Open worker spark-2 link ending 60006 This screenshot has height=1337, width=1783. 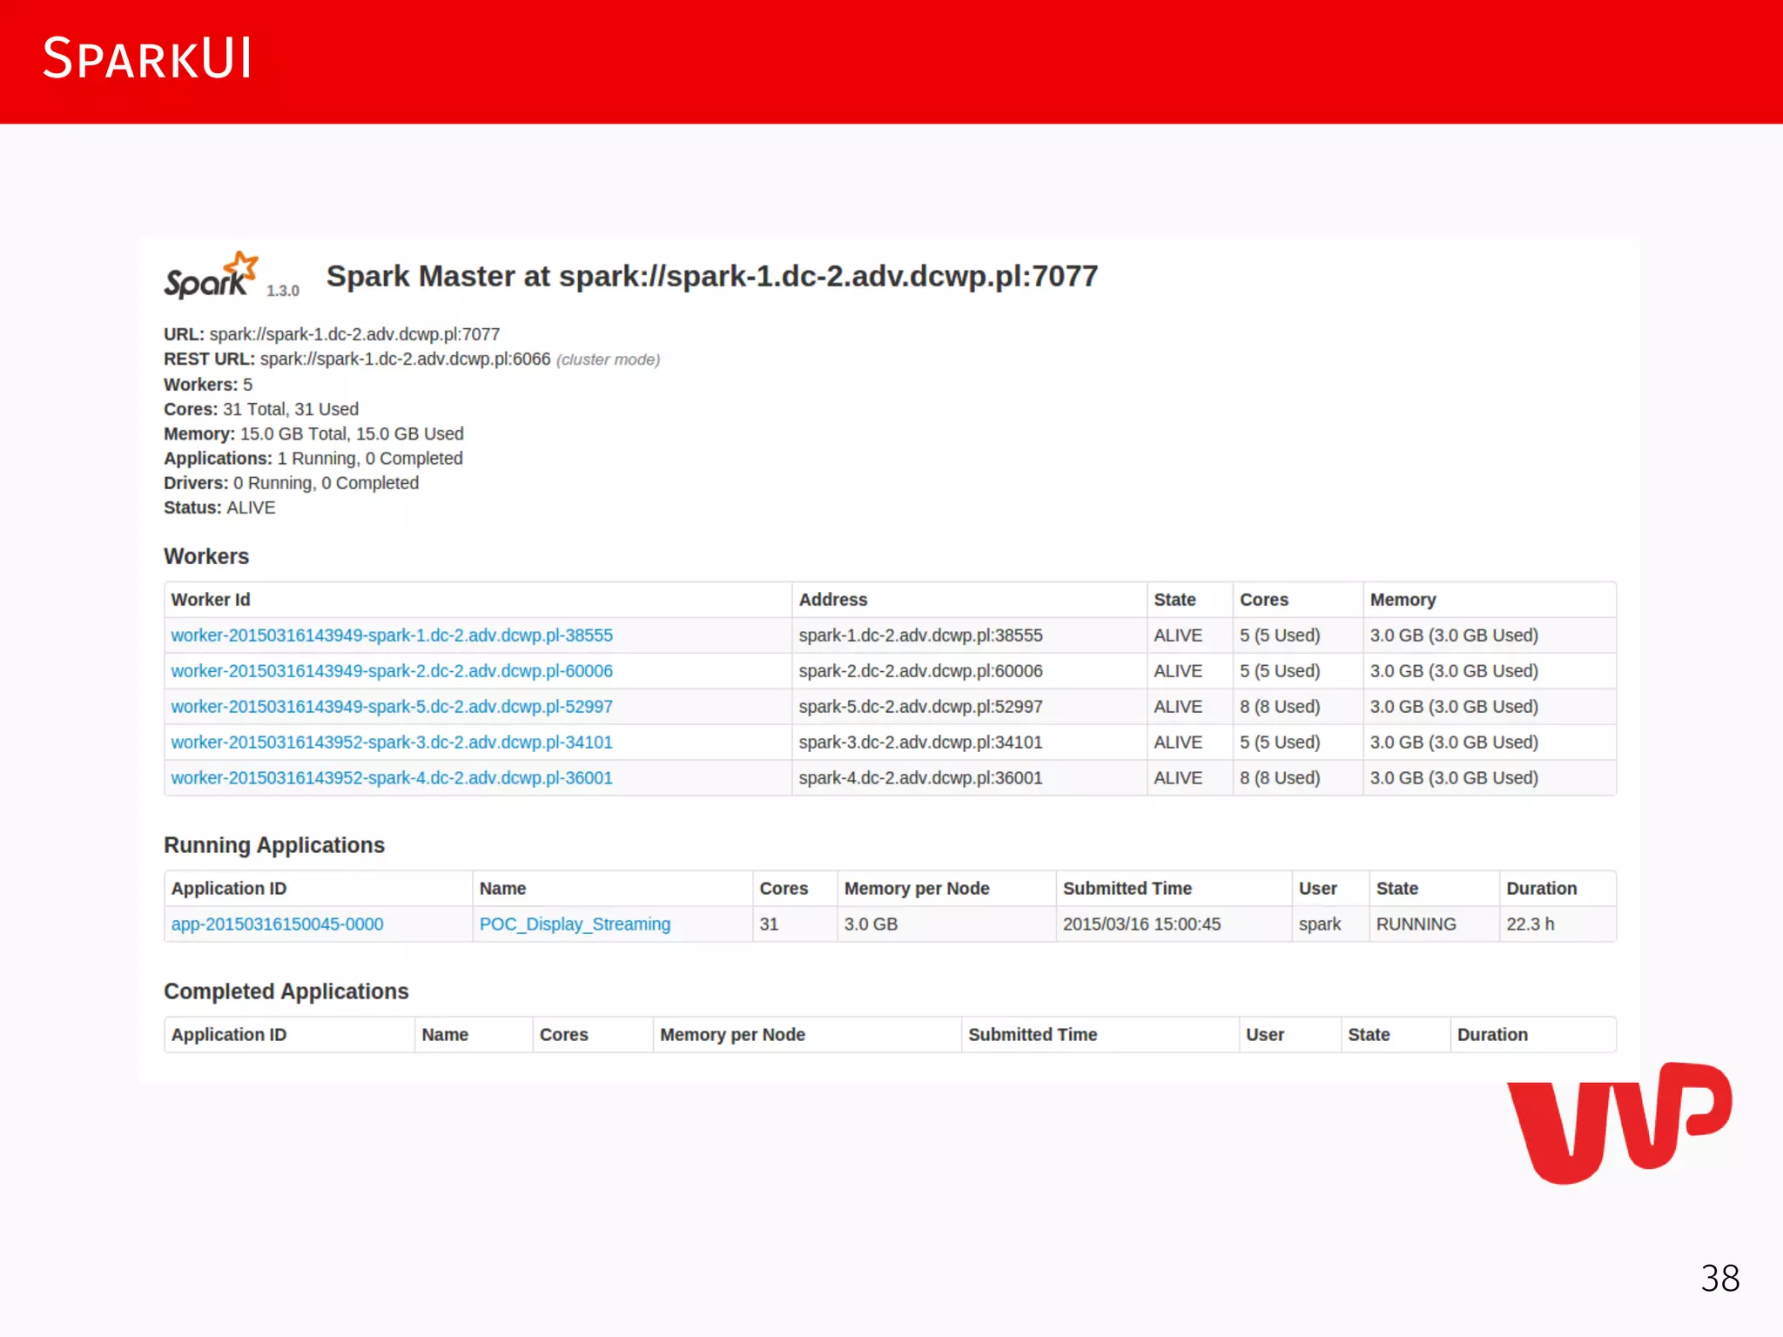pyautogui.click(x=392, y=671)
